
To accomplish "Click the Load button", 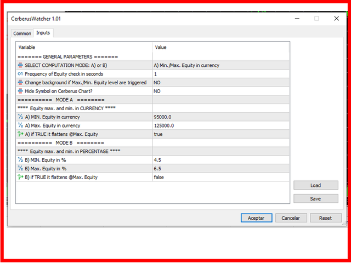I will pyautogui.click(x=316, y=185).
